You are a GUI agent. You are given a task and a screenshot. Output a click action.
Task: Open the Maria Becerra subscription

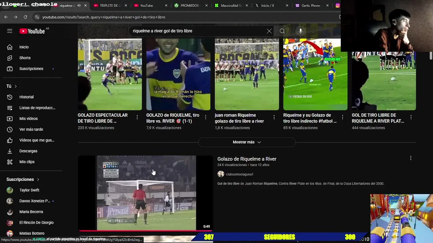[x=31, y=212]
